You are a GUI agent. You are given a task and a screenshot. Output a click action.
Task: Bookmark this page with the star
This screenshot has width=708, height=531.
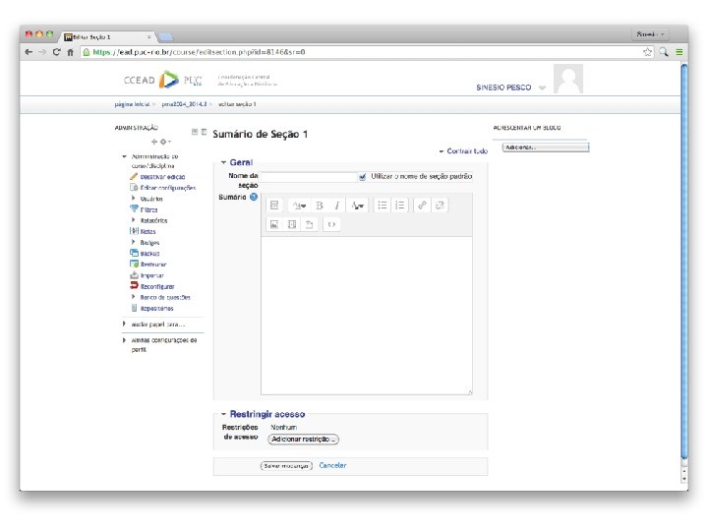pyautogui.click(x=647, y=52)
